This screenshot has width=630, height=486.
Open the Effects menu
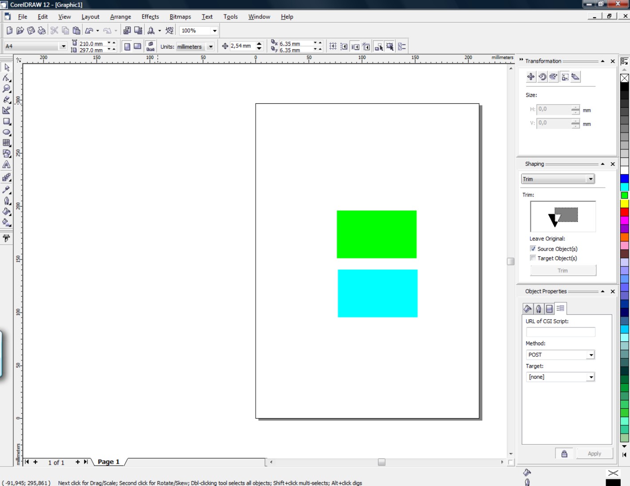tap(150, 17)
